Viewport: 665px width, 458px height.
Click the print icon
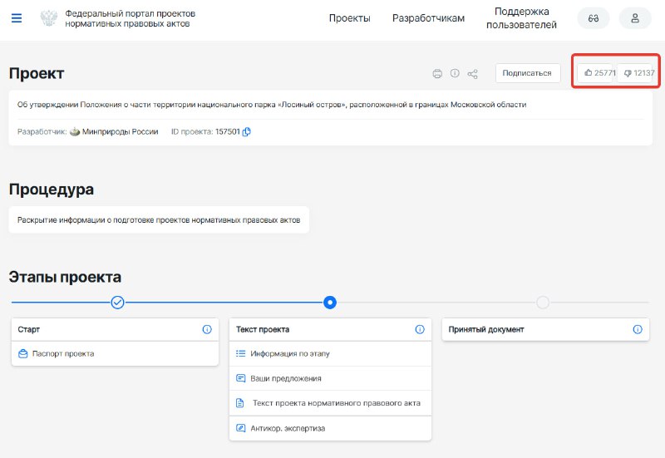(437, 74)
